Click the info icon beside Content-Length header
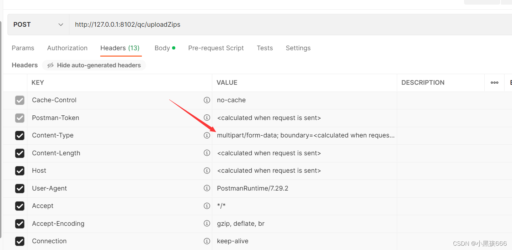512x250 pixels. tap(207, 153)
